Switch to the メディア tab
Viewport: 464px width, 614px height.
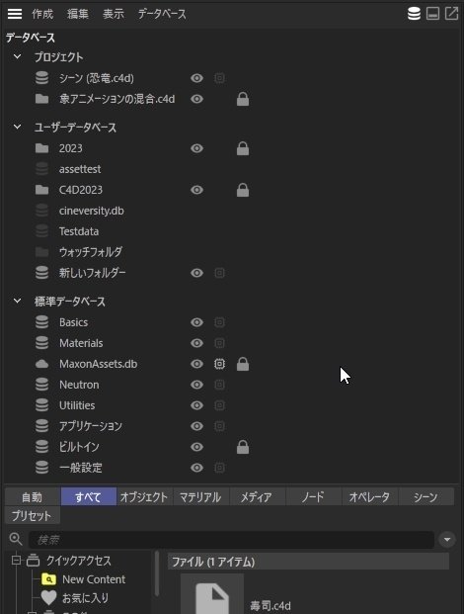[x=257, y=497]
